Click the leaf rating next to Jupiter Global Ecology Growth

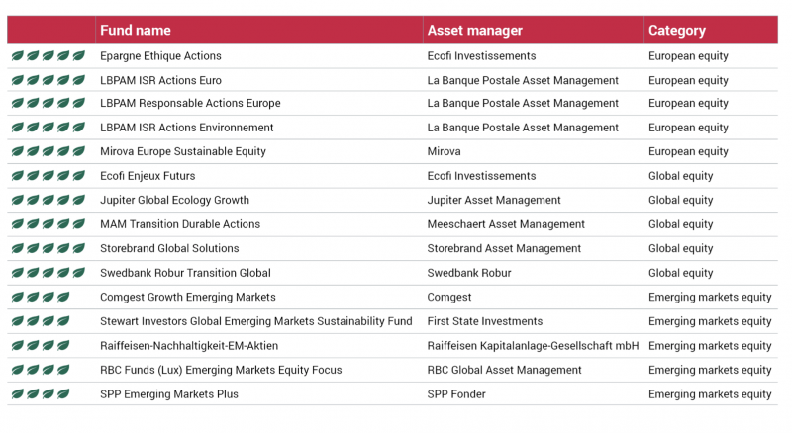tap(48, 200)
